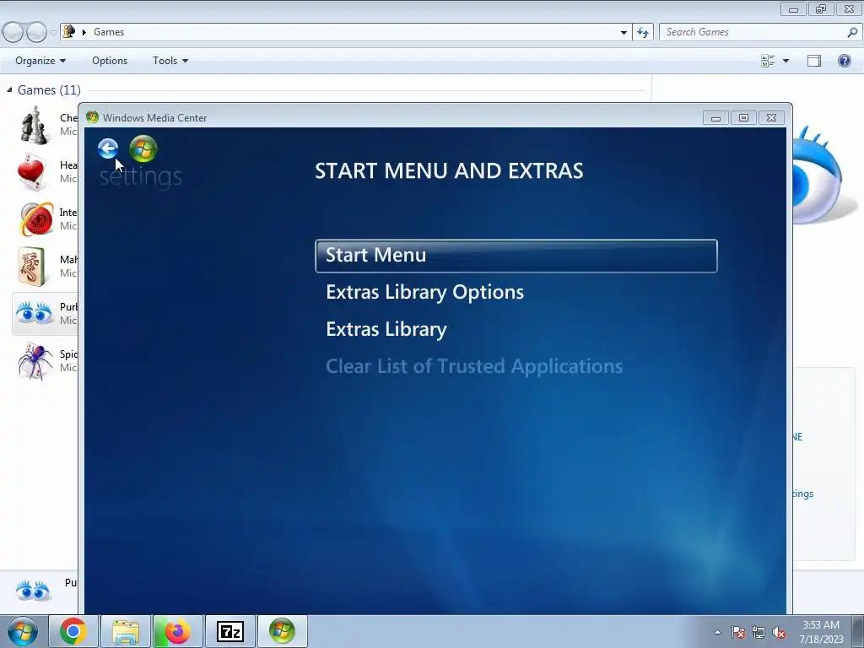864x648 pixels.
Task: Go back using Media Center back arrow
Action: [x=108, y=148]
